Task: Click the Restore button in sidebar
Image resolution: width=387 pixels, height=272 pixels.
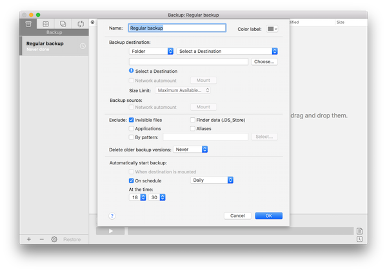Action: [x=72, y=239]
